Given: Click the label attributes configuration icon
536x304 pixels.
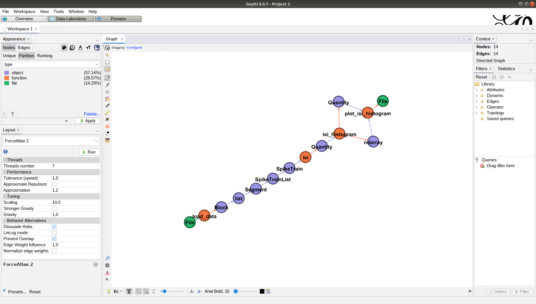Looking at the screenshot, I should tap(268, 291).
